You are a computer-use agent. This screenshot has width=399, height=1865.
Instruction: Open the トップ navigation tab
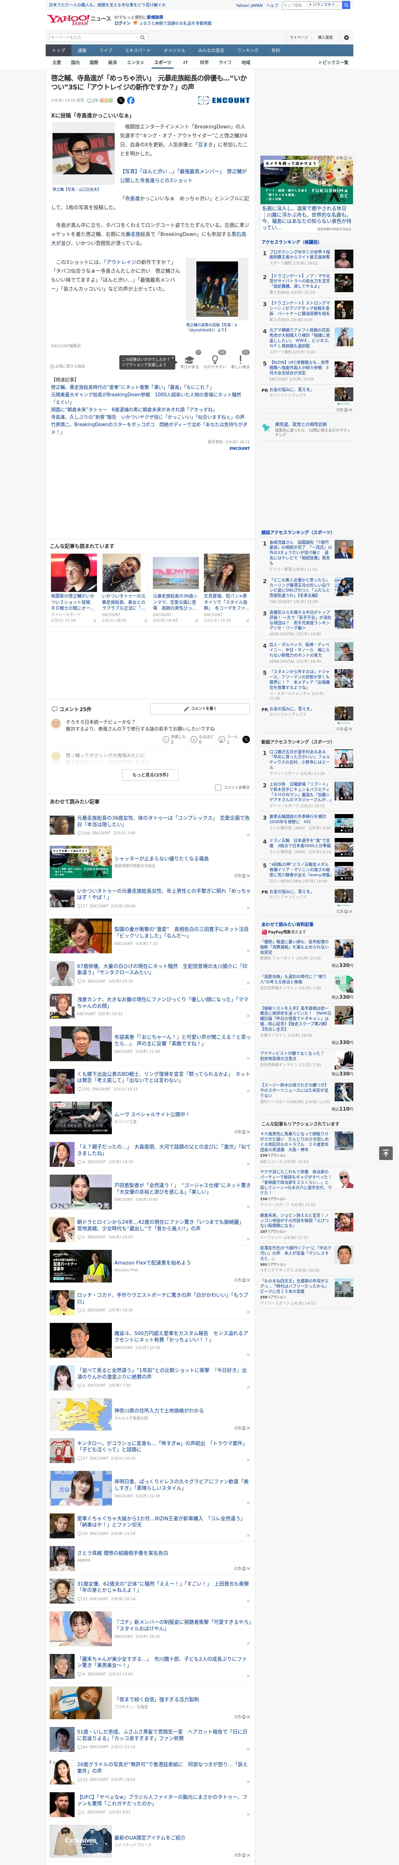click(x=59, y=51)
